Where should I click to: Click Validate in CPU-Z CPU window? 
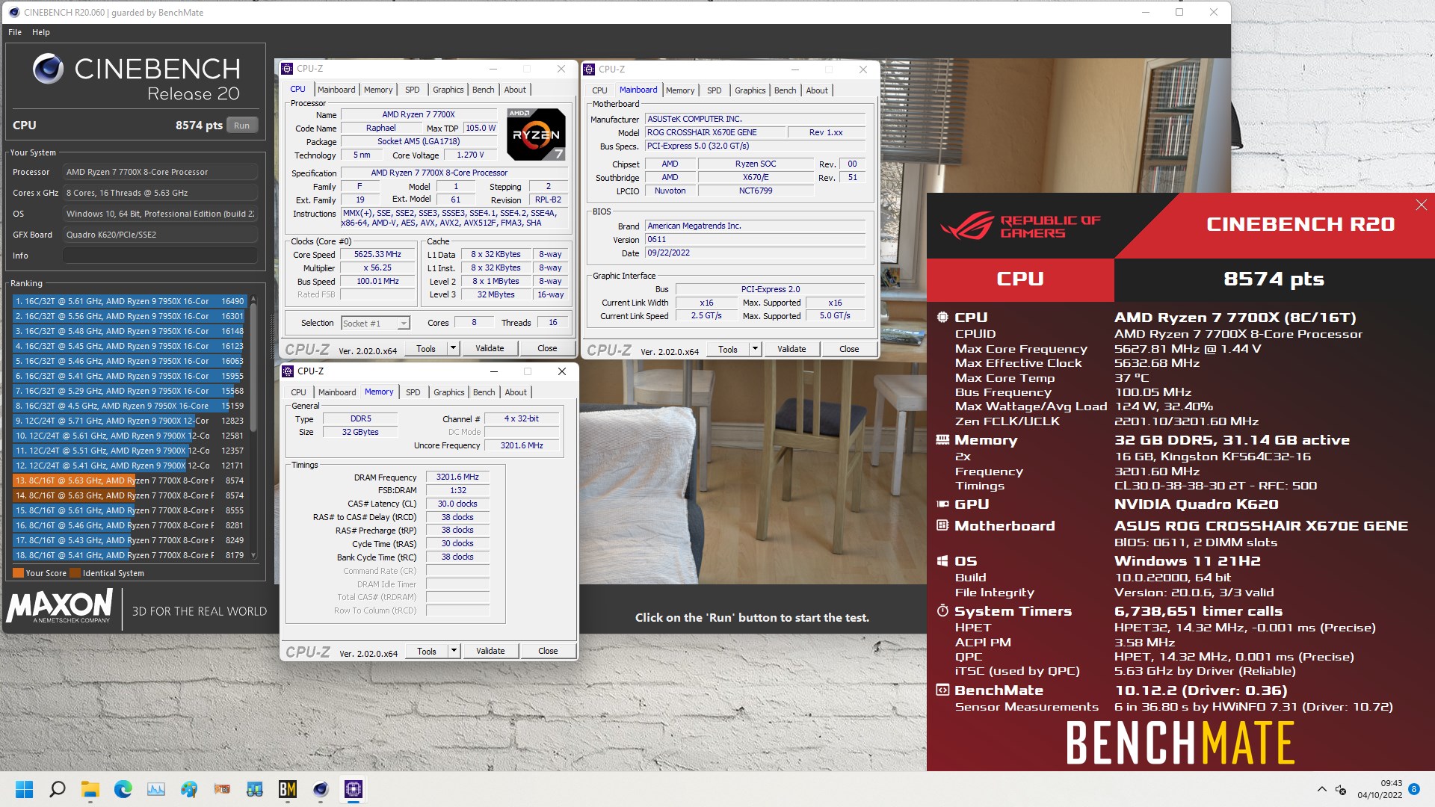coord(490,348)
